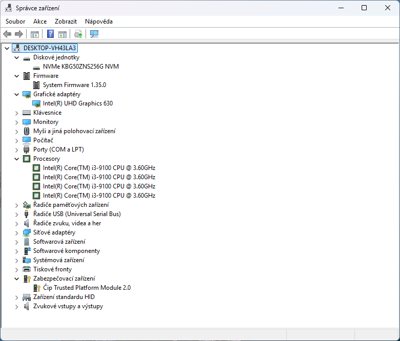The image size is (400, 341).
Task: Toggle the action pane toolbar icon
Action: click(x=62, y=34)
